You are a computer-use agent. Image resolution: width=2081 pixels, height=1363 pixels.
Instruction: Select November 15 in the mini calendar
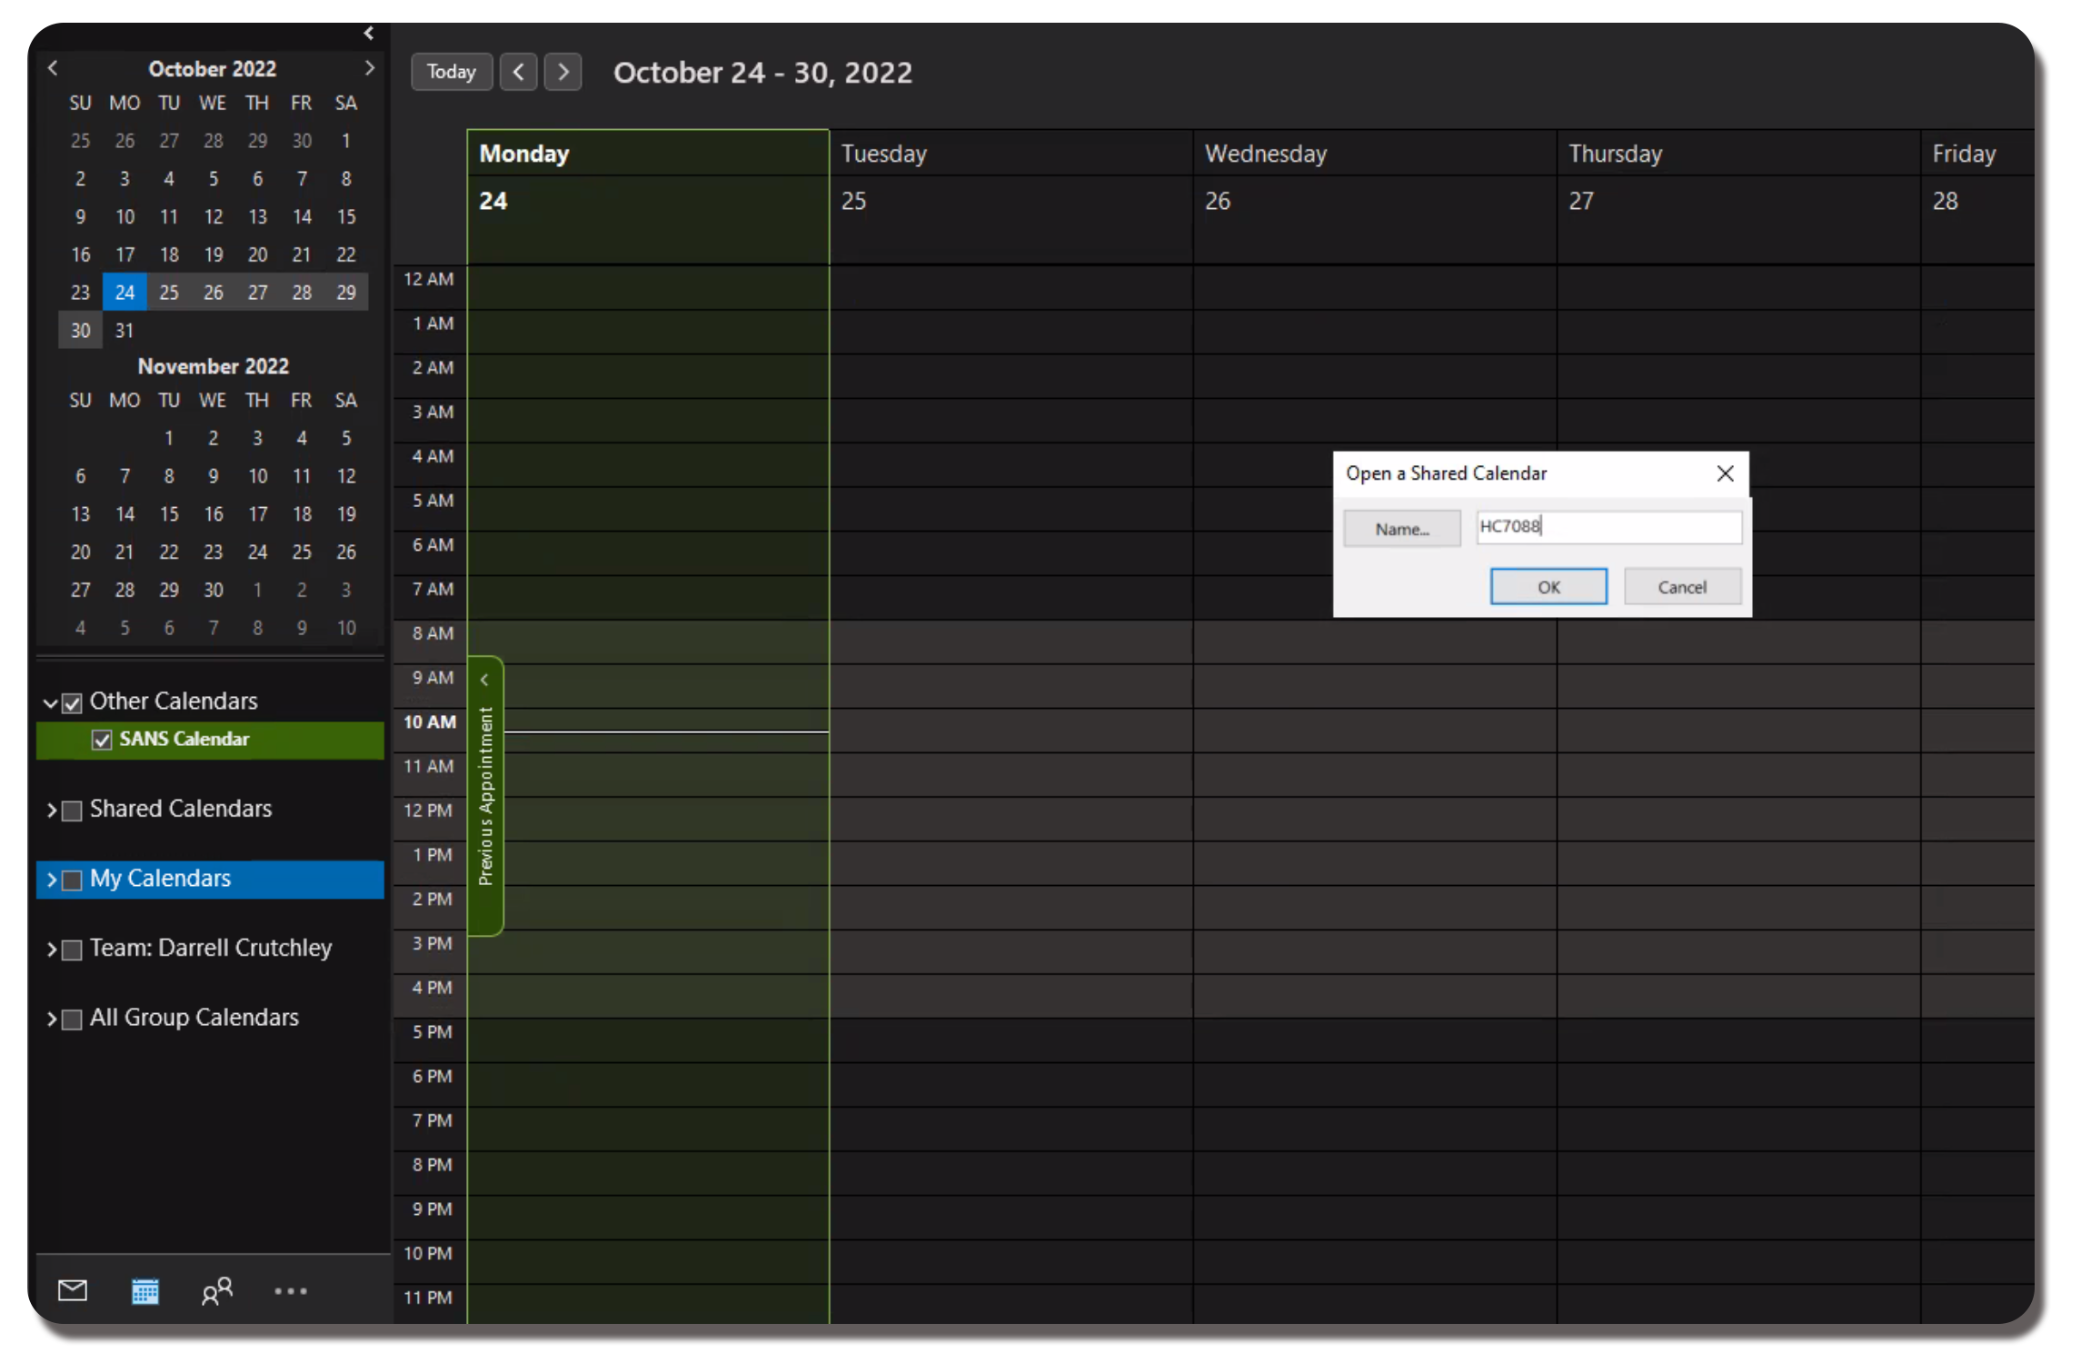[x=169, y=514]
